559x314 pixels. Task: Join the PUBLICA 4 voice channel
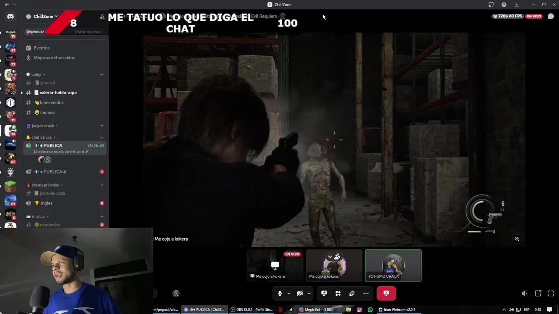pos(55,172)
